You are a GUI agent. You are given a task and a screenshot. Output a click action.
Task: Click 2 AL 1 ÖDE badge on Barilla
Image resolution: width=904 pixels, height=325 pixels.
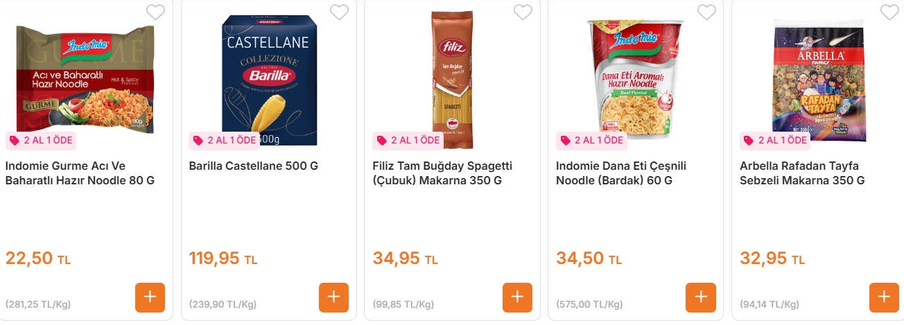coord(224,141)
